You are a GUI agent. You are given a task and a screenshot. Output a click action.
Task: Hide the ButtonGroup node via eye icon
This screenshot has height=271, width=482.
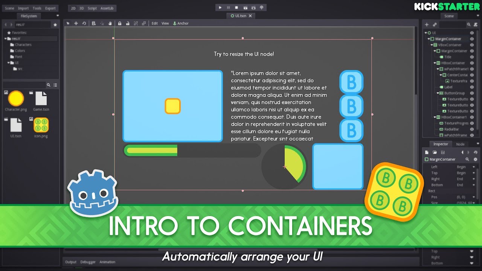472,93
